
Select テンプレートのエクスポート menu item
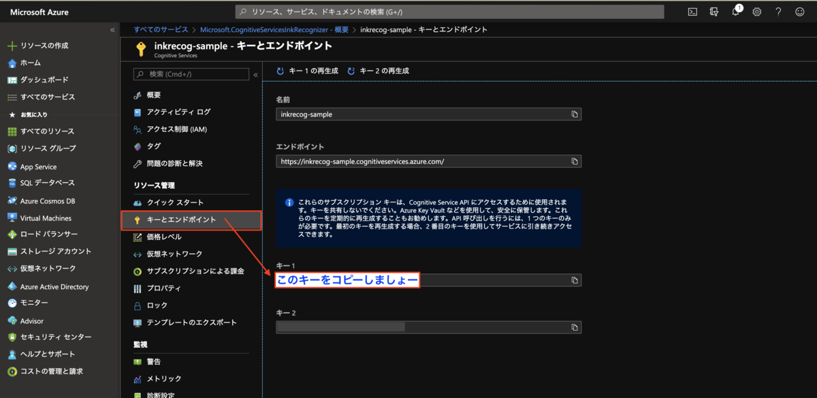(191, 322)
